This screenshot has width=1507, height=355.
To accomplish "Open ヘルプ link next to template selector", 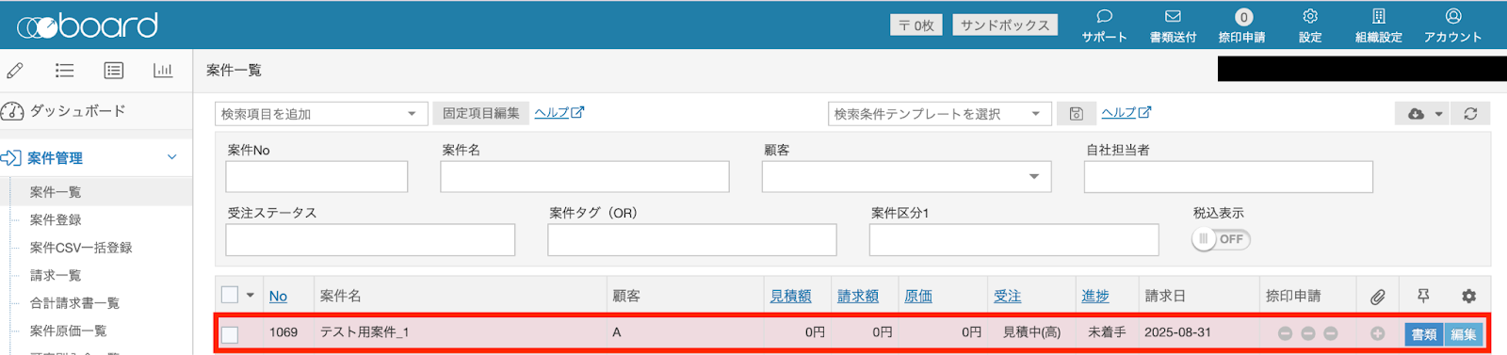I will [x=1126, y=113].
